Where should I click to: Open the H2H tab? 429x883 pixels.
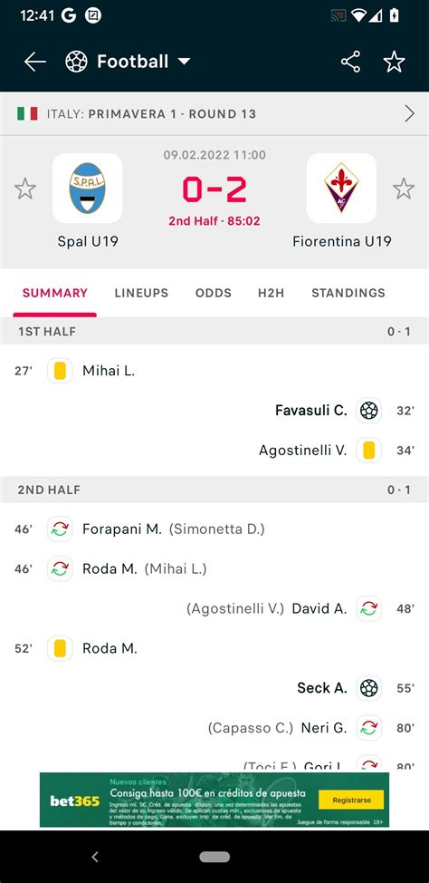tap(271, 293)
